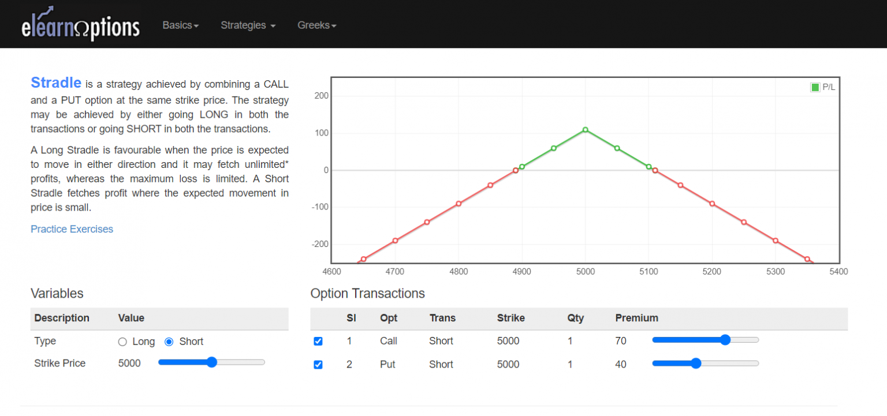Click the Strike Price slider handle

[x=211, y=362]
